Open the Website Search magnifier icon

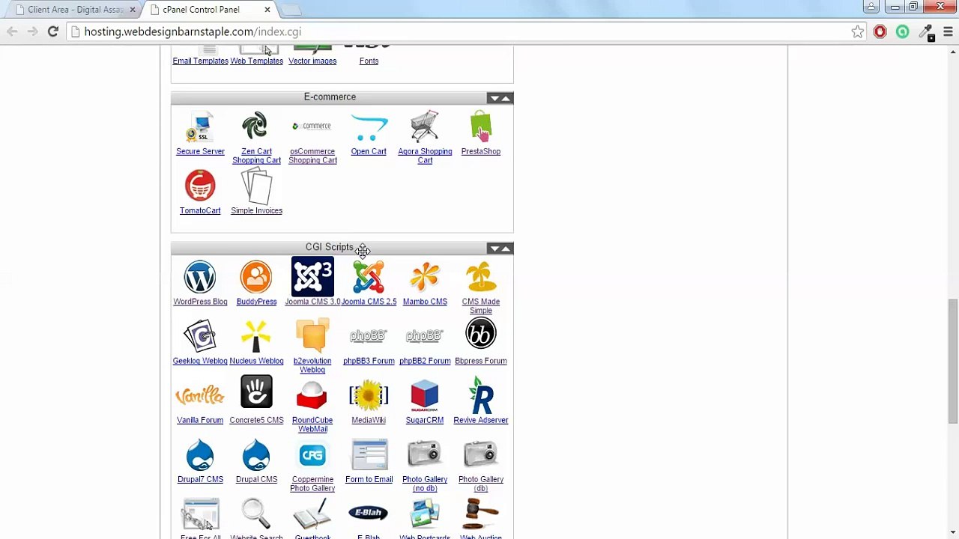coord(256,514)
